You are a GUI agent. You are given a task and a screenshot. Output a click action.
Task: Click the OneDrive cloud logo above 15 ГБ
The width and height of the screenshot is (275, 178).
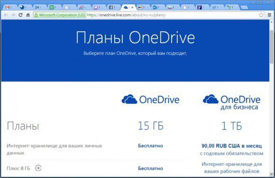(x=150, y=99)
